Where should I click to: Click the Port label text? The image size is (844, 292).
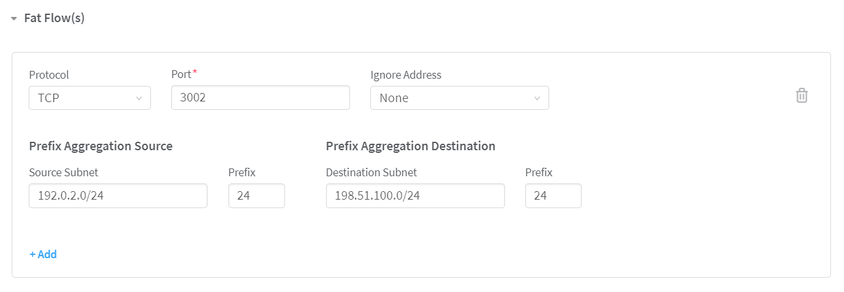point(181,75)
